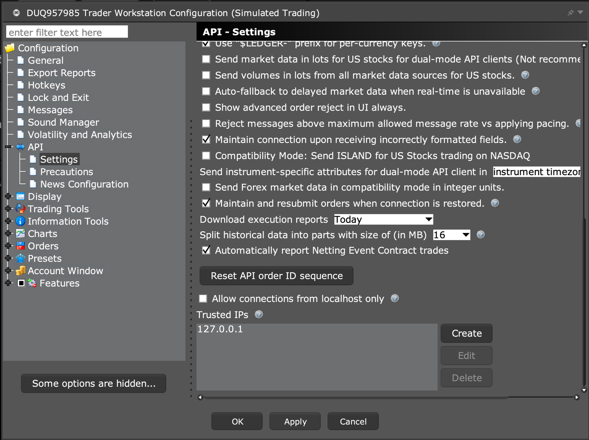
Task: Click the Presets icon
Action: point(21,258)
